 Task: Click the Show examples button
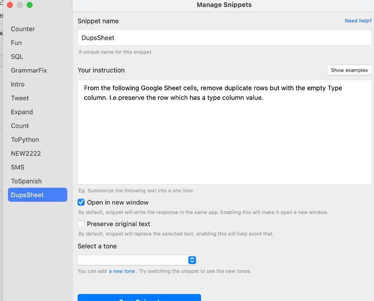[349, 70]
